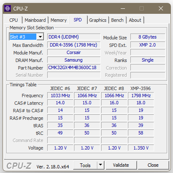Click the empty Week/Year field
Image resolution: width=173 pixels, height=173 pixels.
pyautogui.click(x=148, y=52)
